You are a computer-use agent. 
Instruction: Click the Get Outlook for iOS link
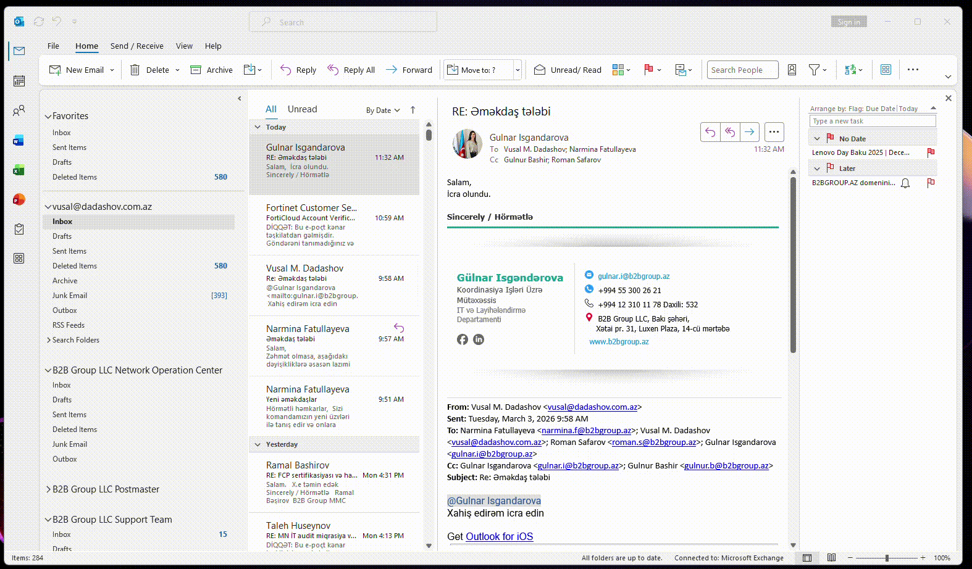499,537
